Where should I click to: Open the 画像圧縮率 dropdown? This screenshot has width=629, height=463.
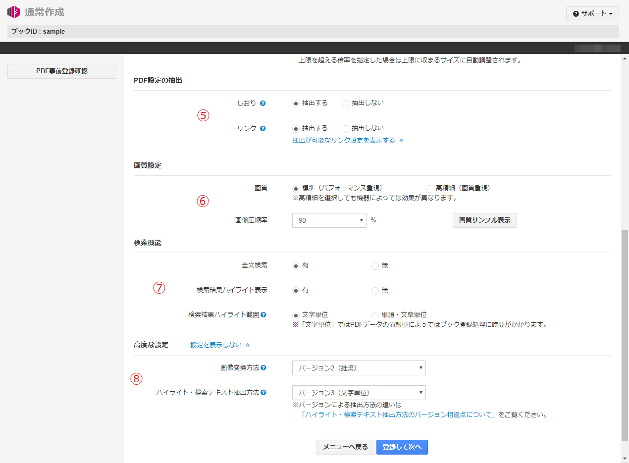click(x=329, y=220)
